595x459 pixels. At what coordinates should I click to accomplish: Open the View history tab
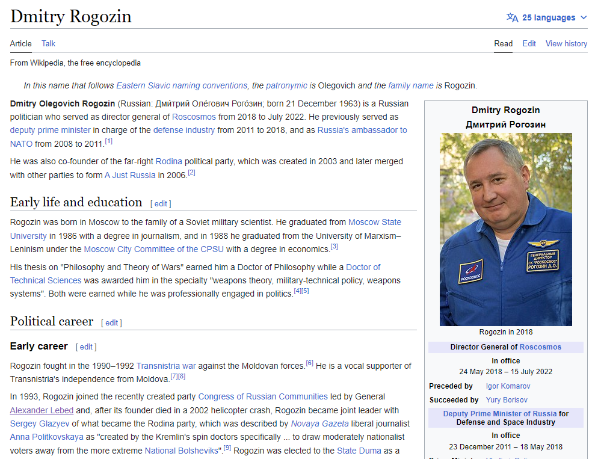pyautogui.click(x=566, y=44)
